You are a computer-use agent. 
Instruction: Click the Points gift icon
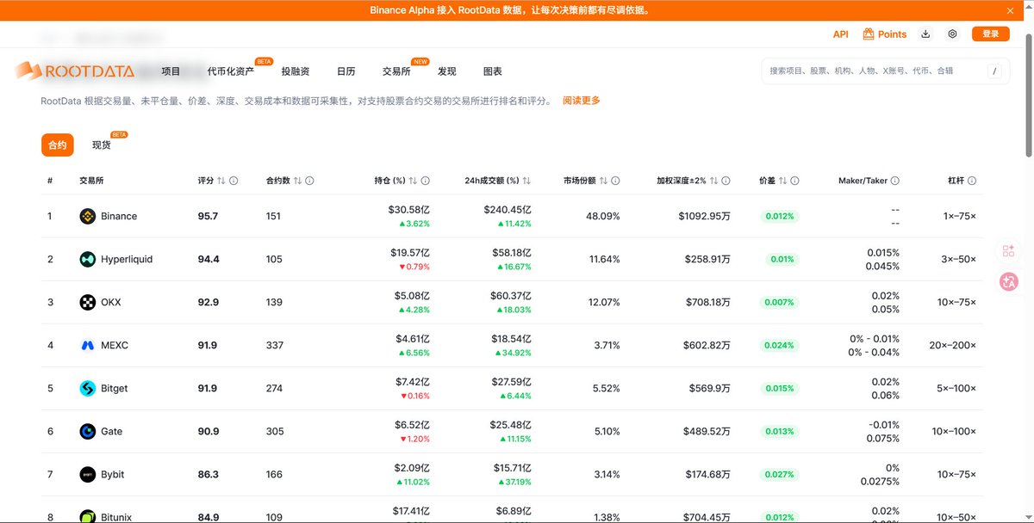tap(869, 34)
